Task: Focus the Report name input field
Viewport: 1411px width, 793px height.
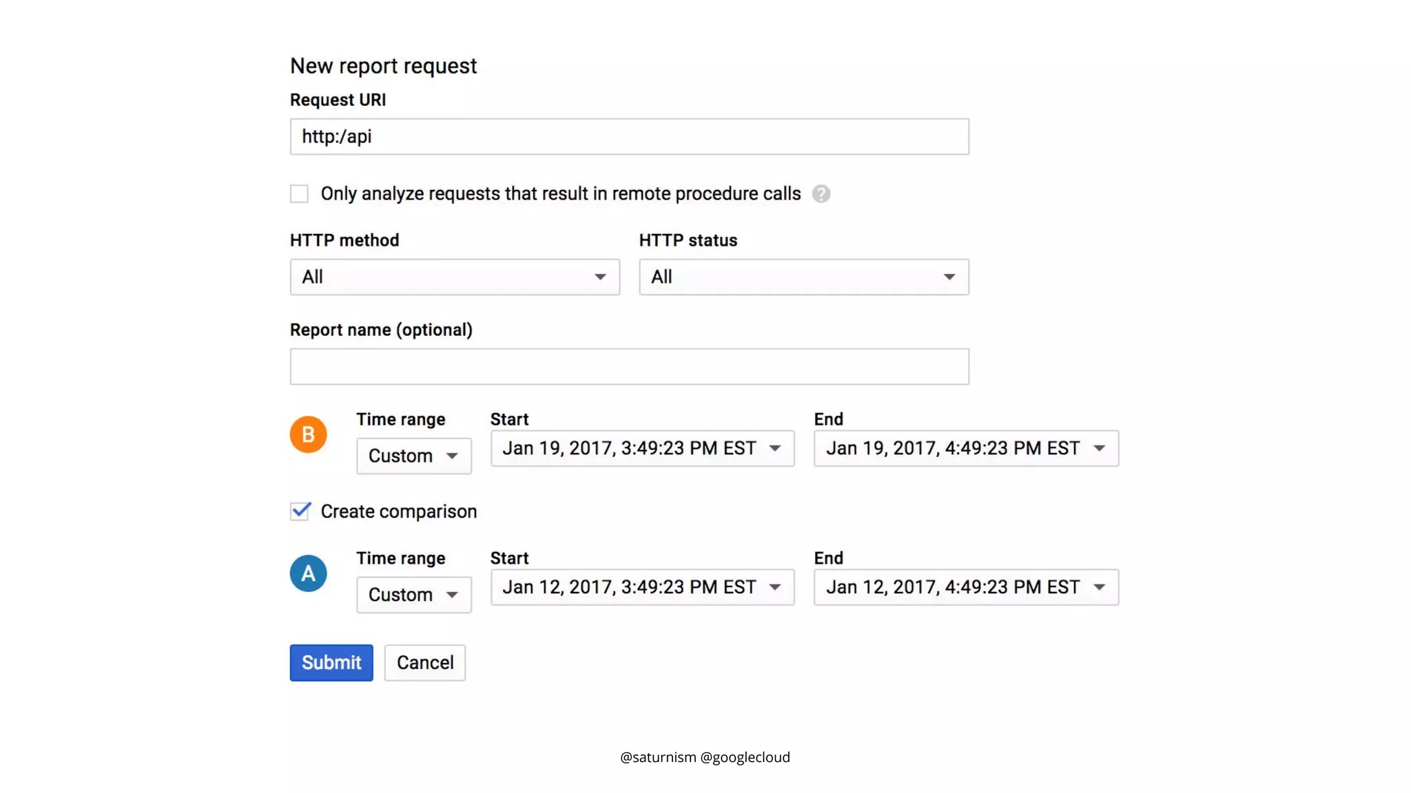Action: click(x=630, y=366)
